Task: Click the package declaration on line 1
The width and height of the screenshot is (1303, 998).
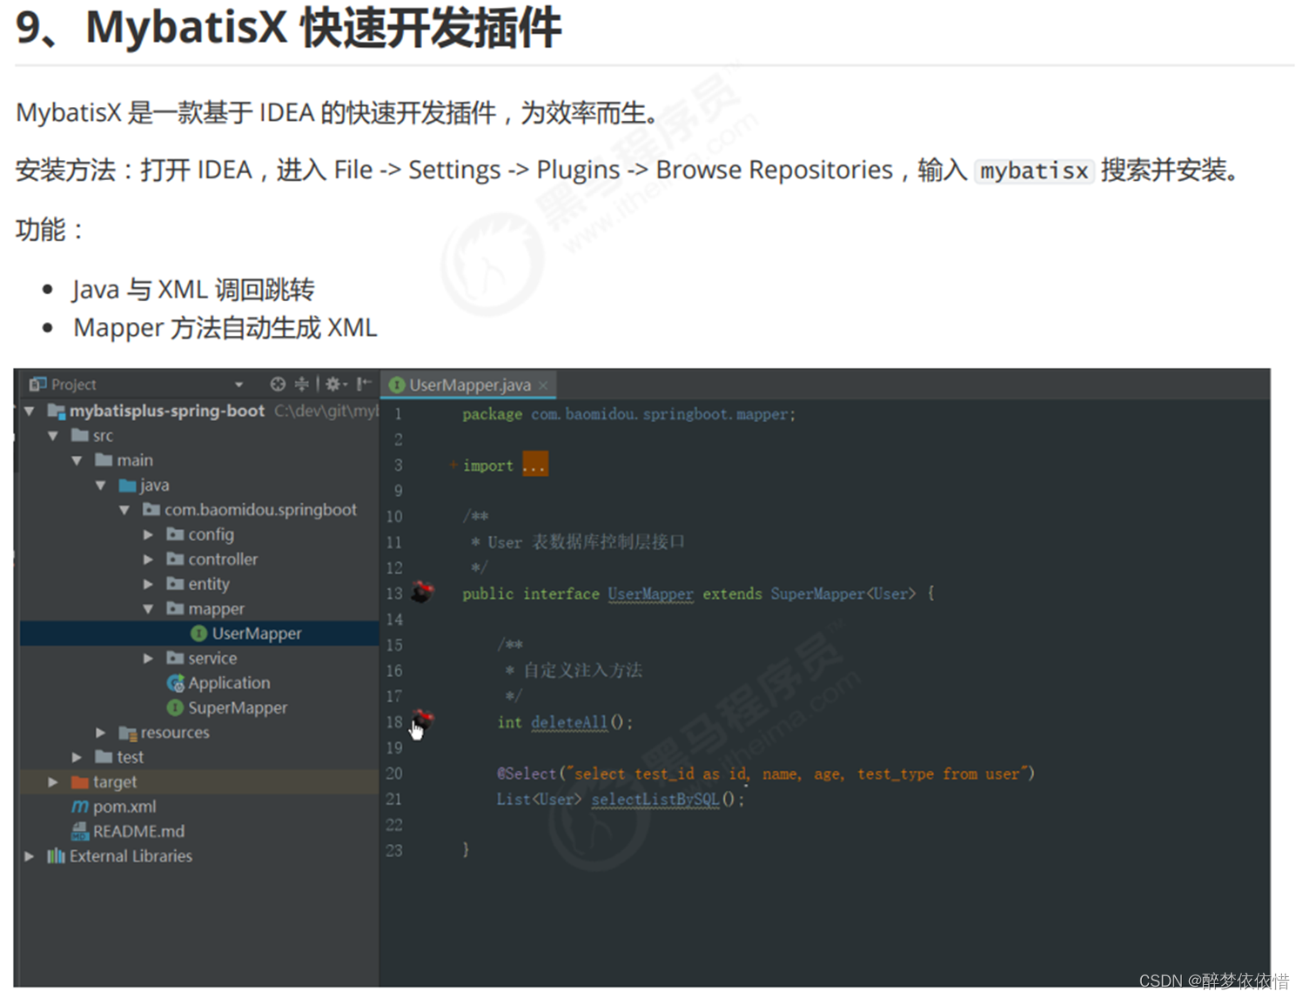Action: [x=628, y=414]
